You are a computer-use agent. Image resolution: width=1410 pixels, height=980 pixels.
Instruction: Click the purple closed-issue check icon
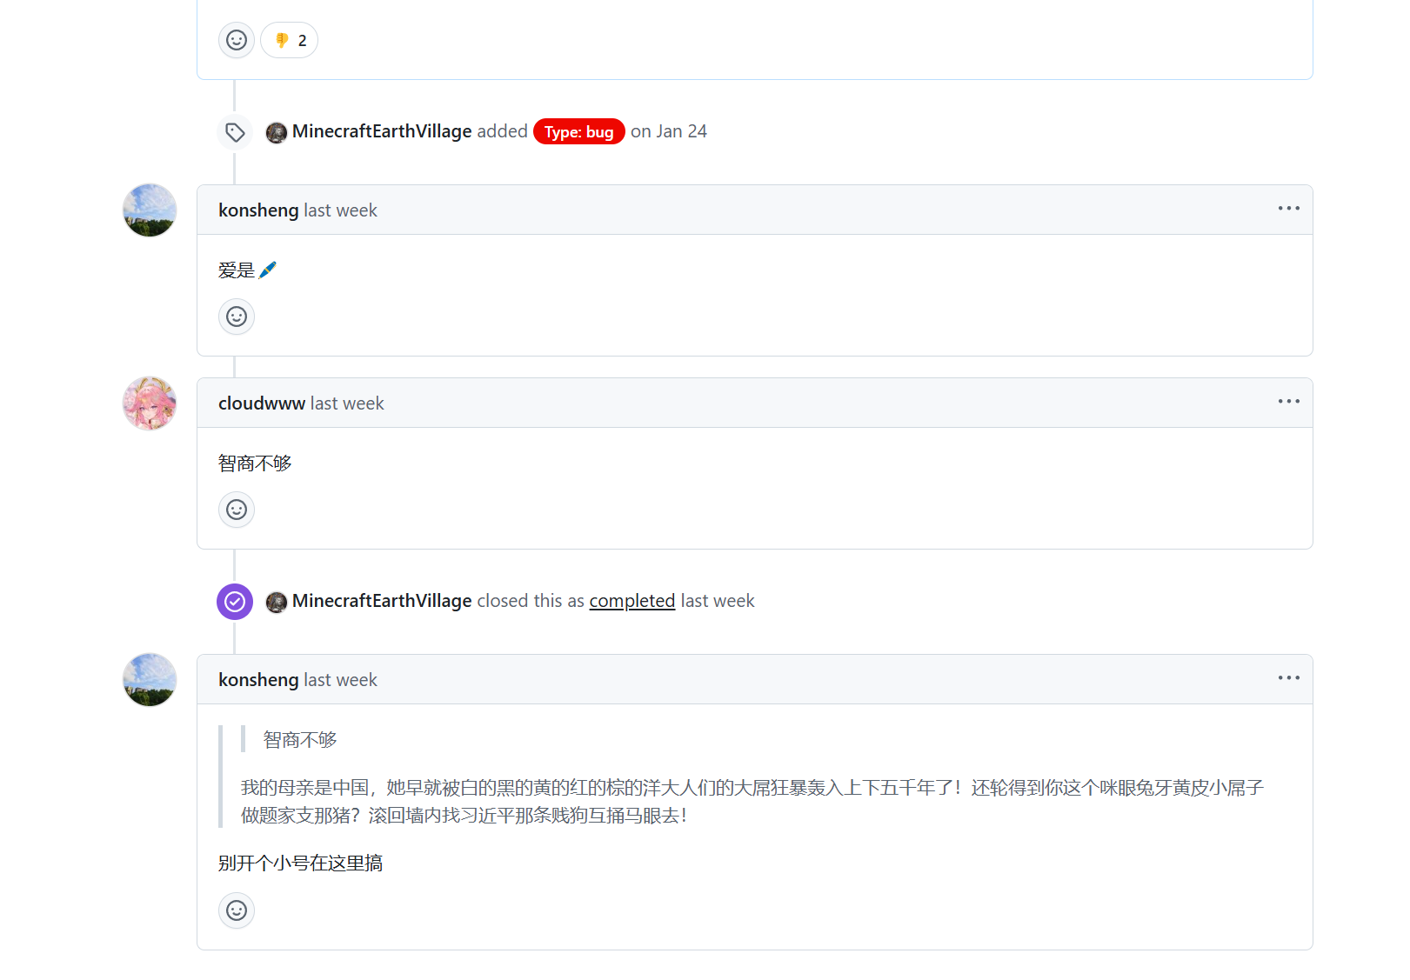click(235, 602)
